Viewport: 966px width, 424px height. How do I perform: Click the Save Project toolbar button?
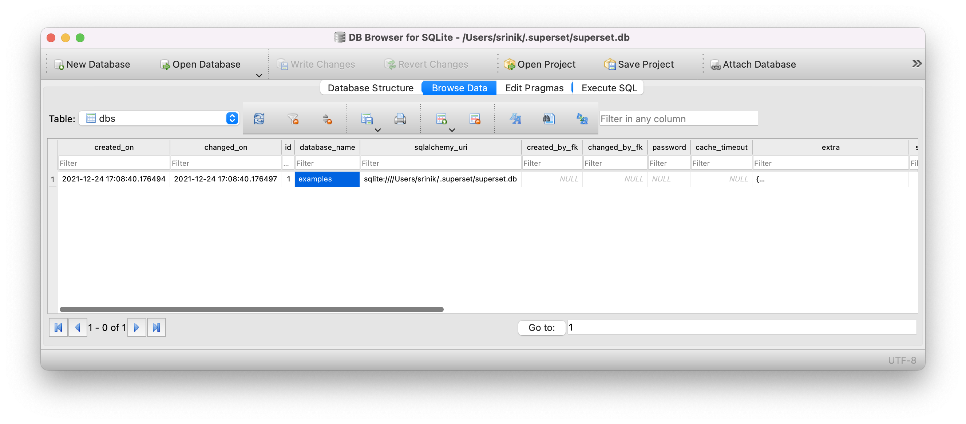tap(639, 64)
